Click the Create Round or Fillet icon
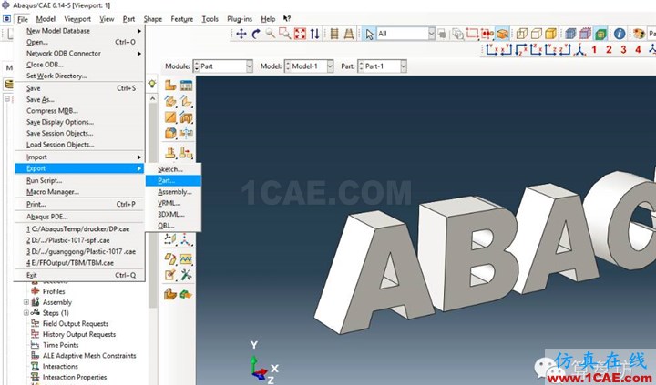 coord(170,133)
